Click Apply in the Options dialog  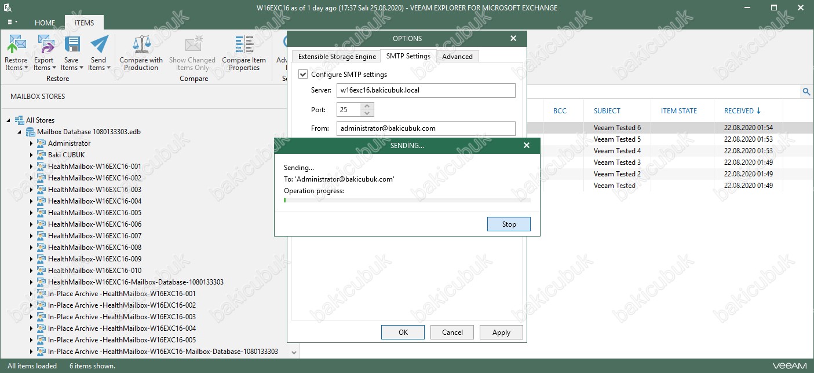click(501, 332)
